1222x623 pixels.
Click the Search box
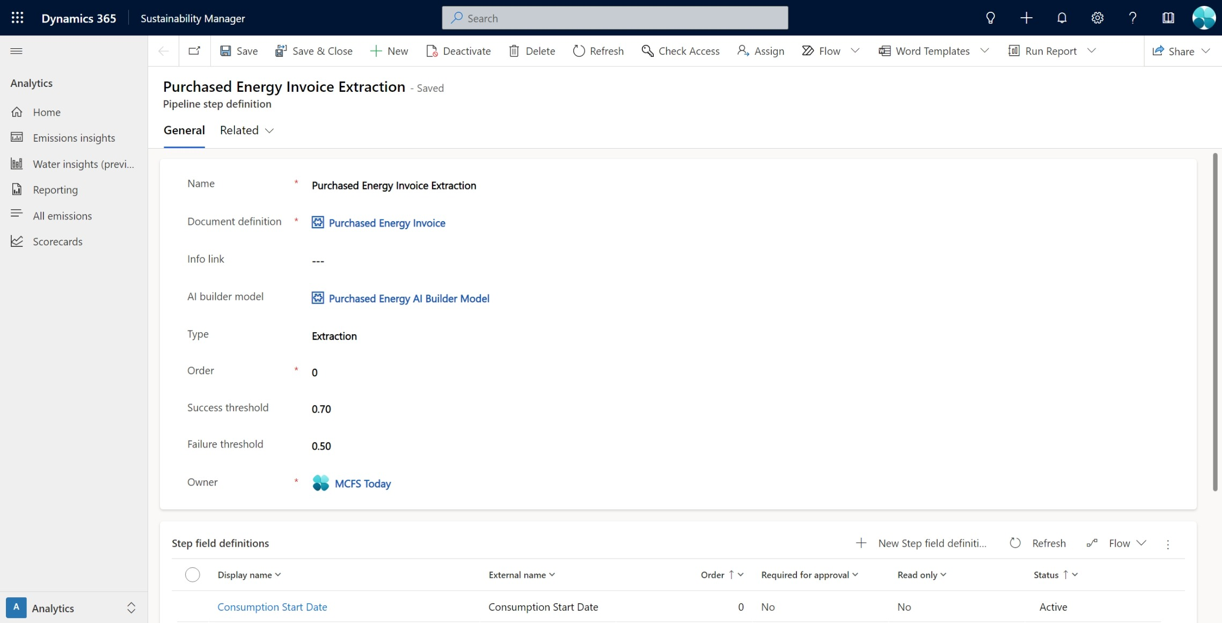click(614, 18)
